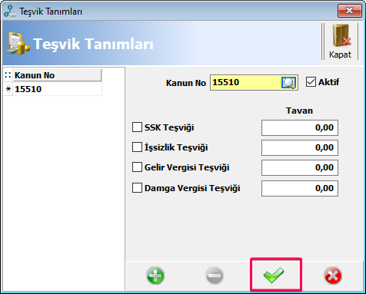The height and width of the screenshot is (294, 366).
Task: Click the grid row selector dots icon
Action: [8, 75]
